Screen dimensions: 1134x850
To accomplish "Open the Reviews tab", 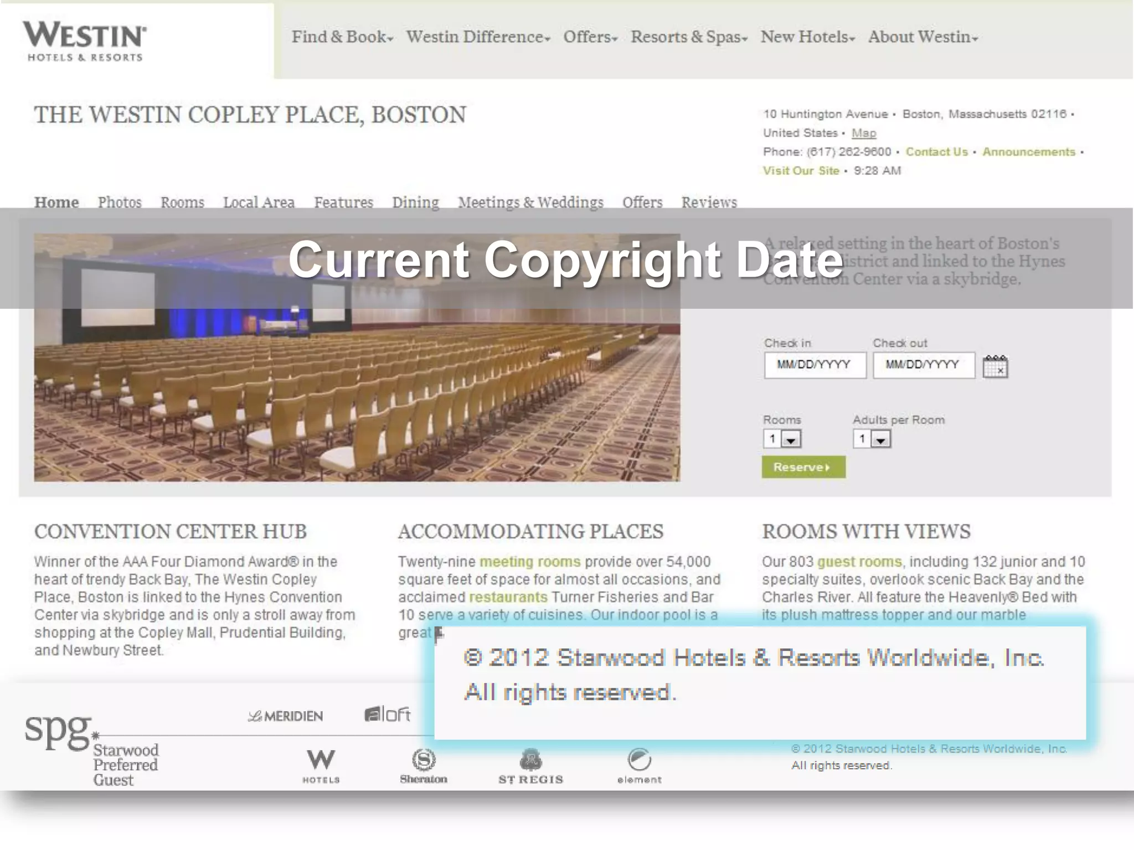I will click(709, 203).
